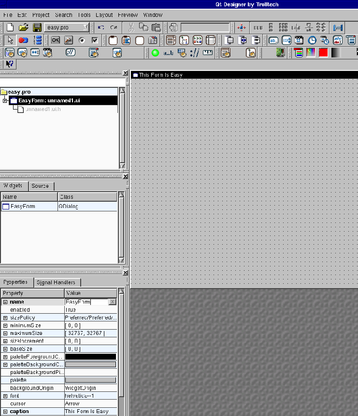Close the project overview panel

pos(126,73)
